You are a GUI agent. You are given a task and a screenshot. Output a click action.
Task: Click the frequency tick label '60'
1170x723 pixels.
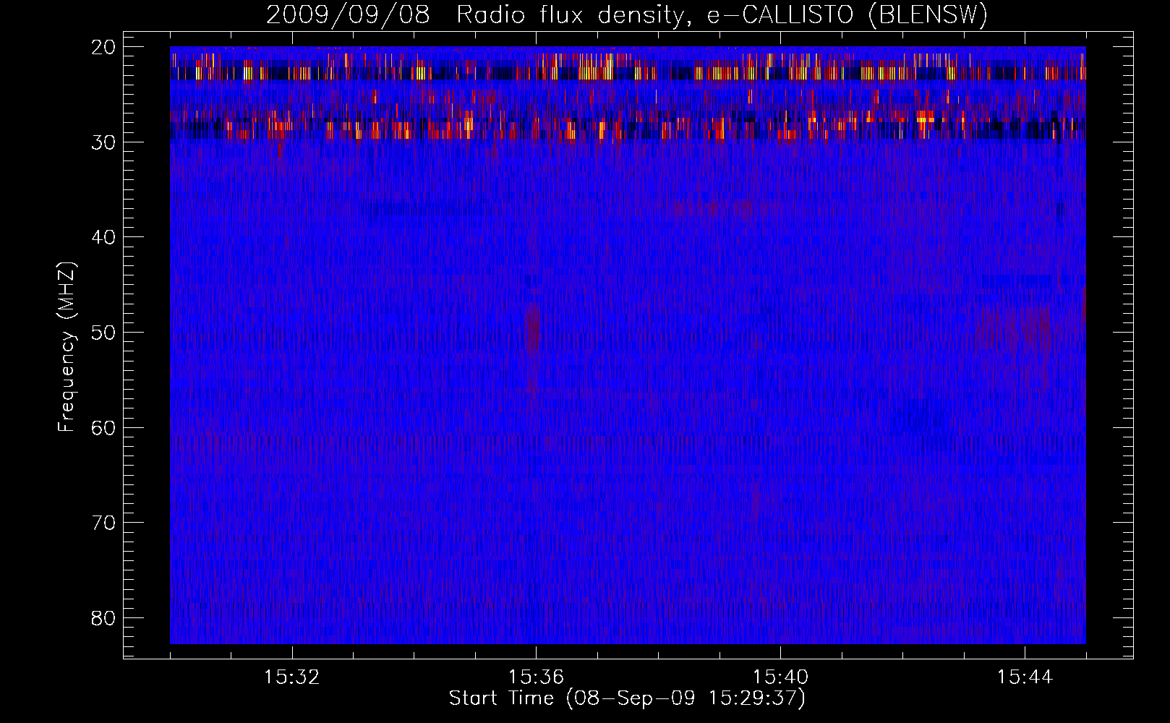point(104,428)
